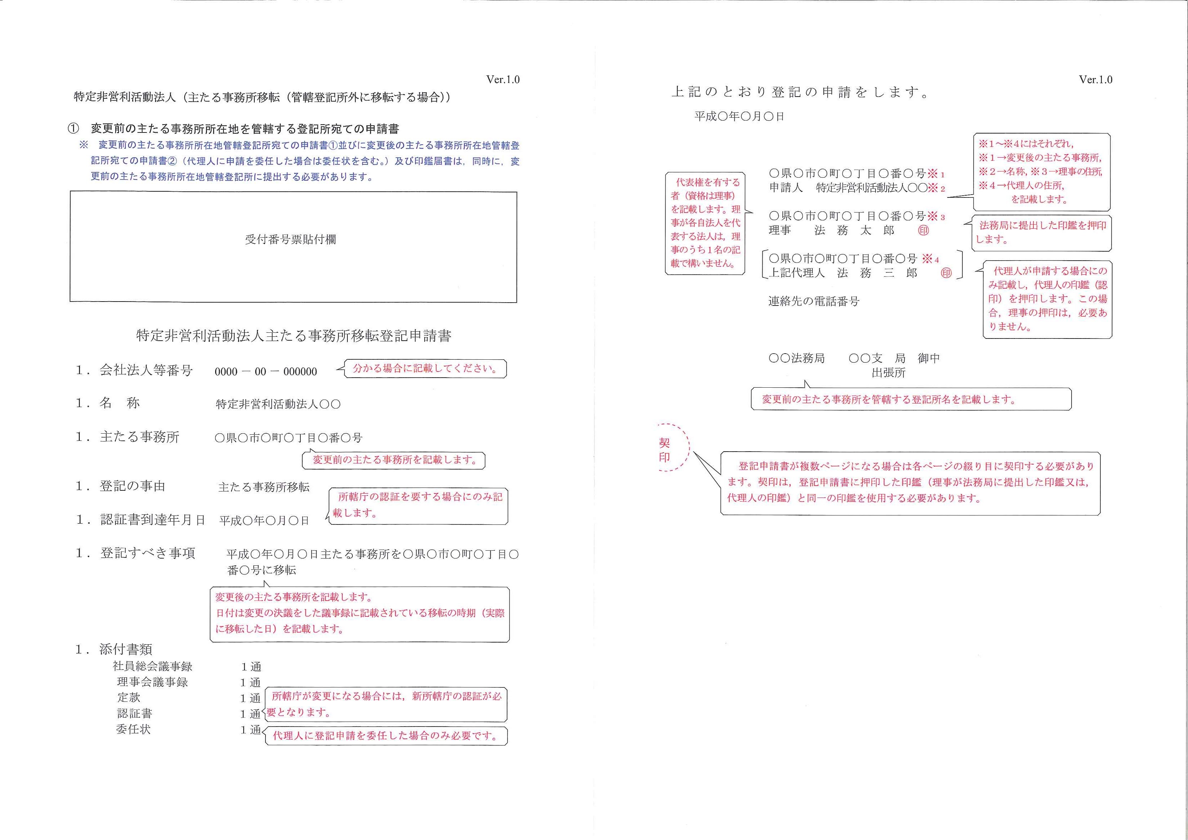Click "Ver.1.0" on the right page
The image size is (1188, 840).
point(1095,80)
